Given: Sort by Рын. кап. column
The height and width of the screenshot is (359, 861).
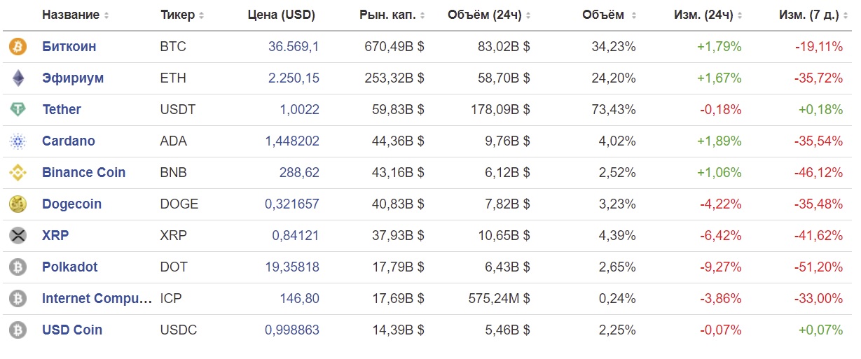Looking at the screenshot, I should pyautogui.click(x=392, y=15).
